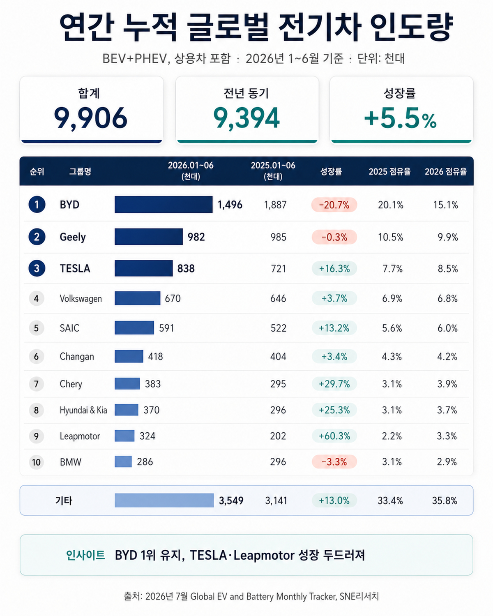Click the 기타 row label
Viewport: 493px width, 616px height.
tap(64, 501)
